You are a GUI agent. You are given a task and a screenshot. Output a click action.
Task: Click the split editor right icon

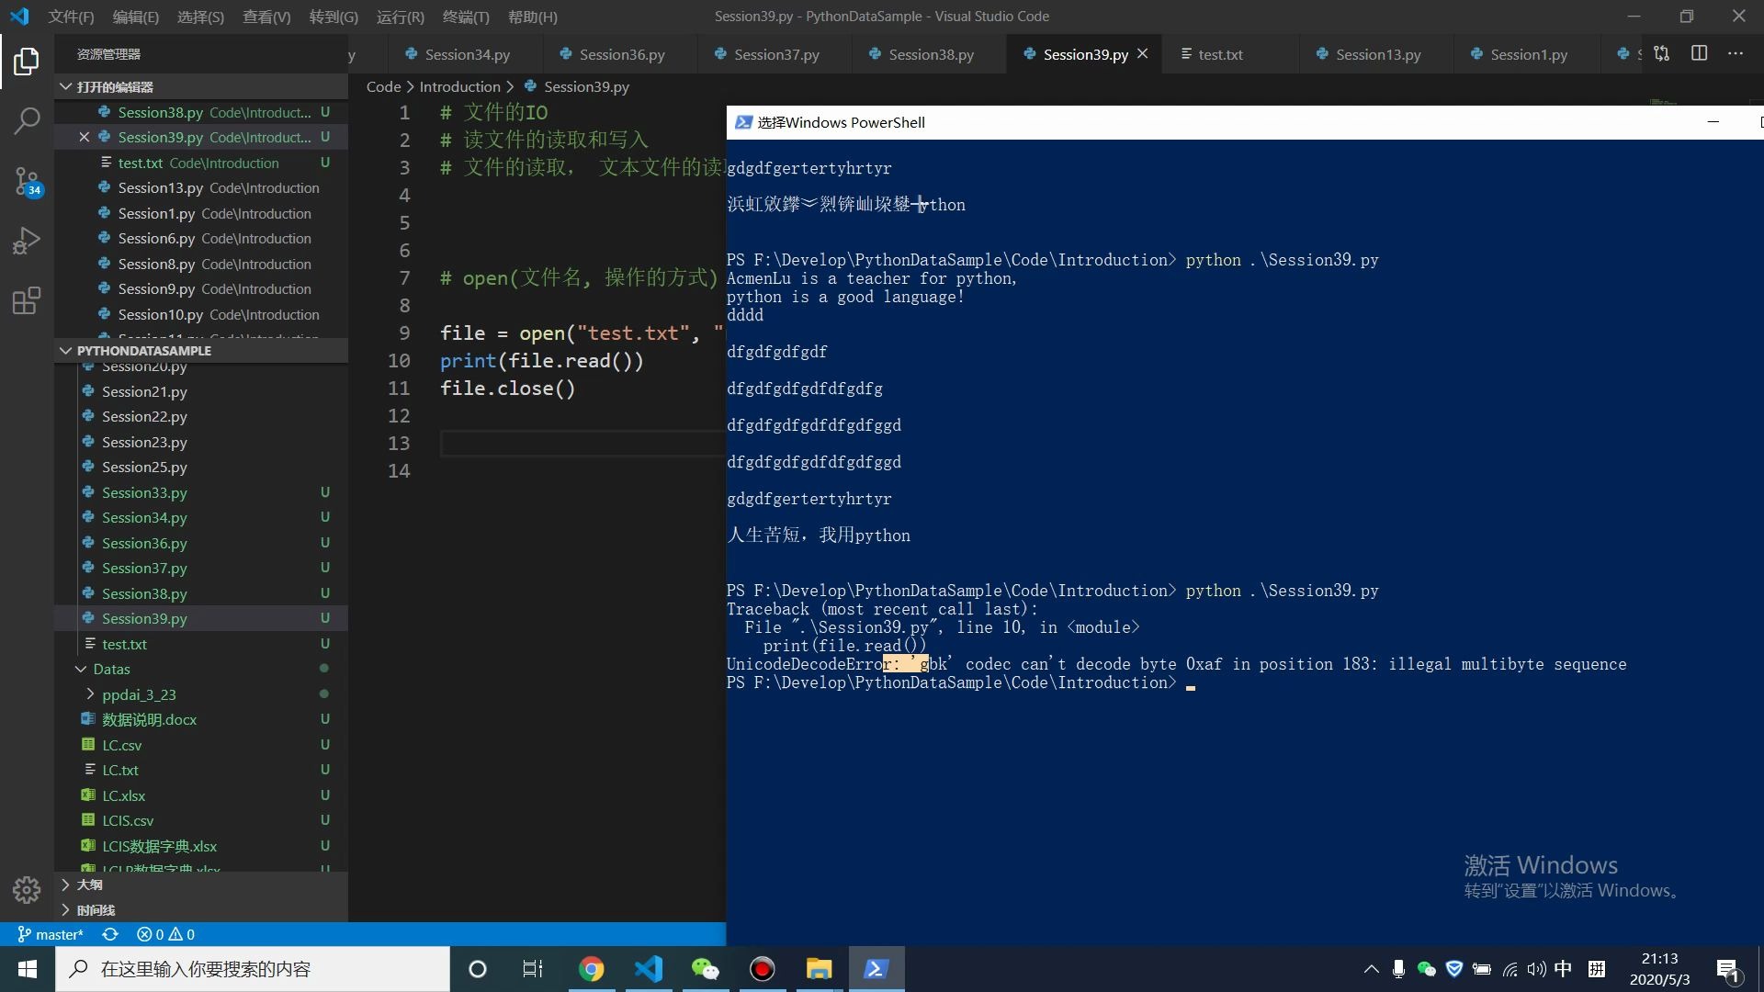pyautogui.click(x=1699, y=53)
